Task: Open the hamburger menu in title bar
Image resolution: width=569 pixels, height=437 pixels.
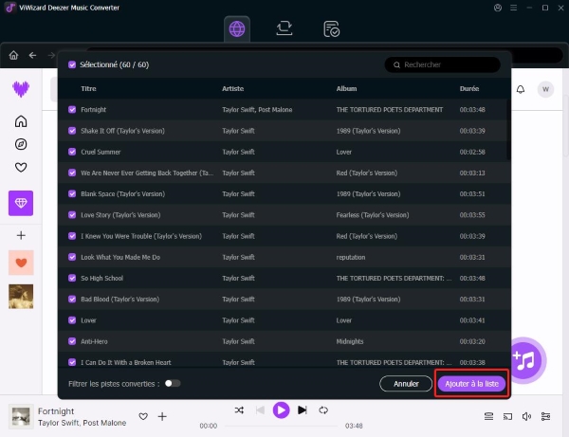Action: [x=513, y=8]
